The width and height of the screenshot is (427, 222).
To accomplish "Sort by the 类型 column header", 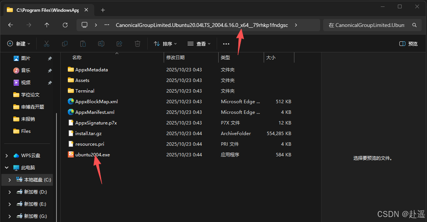I will 225,58.
